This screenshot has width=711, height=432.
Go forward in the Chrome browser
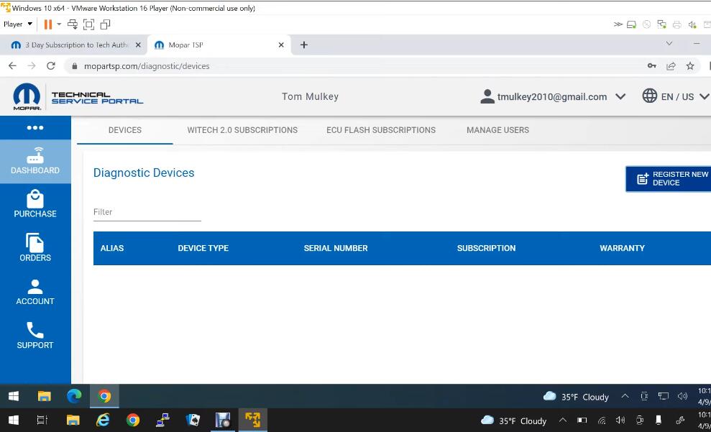tap(32, 65)
